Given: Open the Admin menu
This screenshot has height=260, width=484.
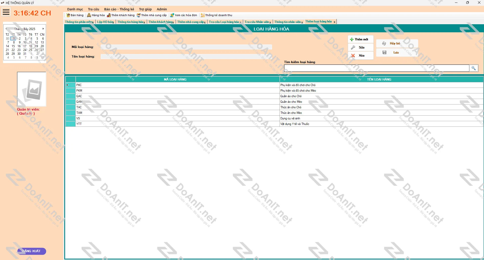Looking at the screenshot, I should 162,9.
